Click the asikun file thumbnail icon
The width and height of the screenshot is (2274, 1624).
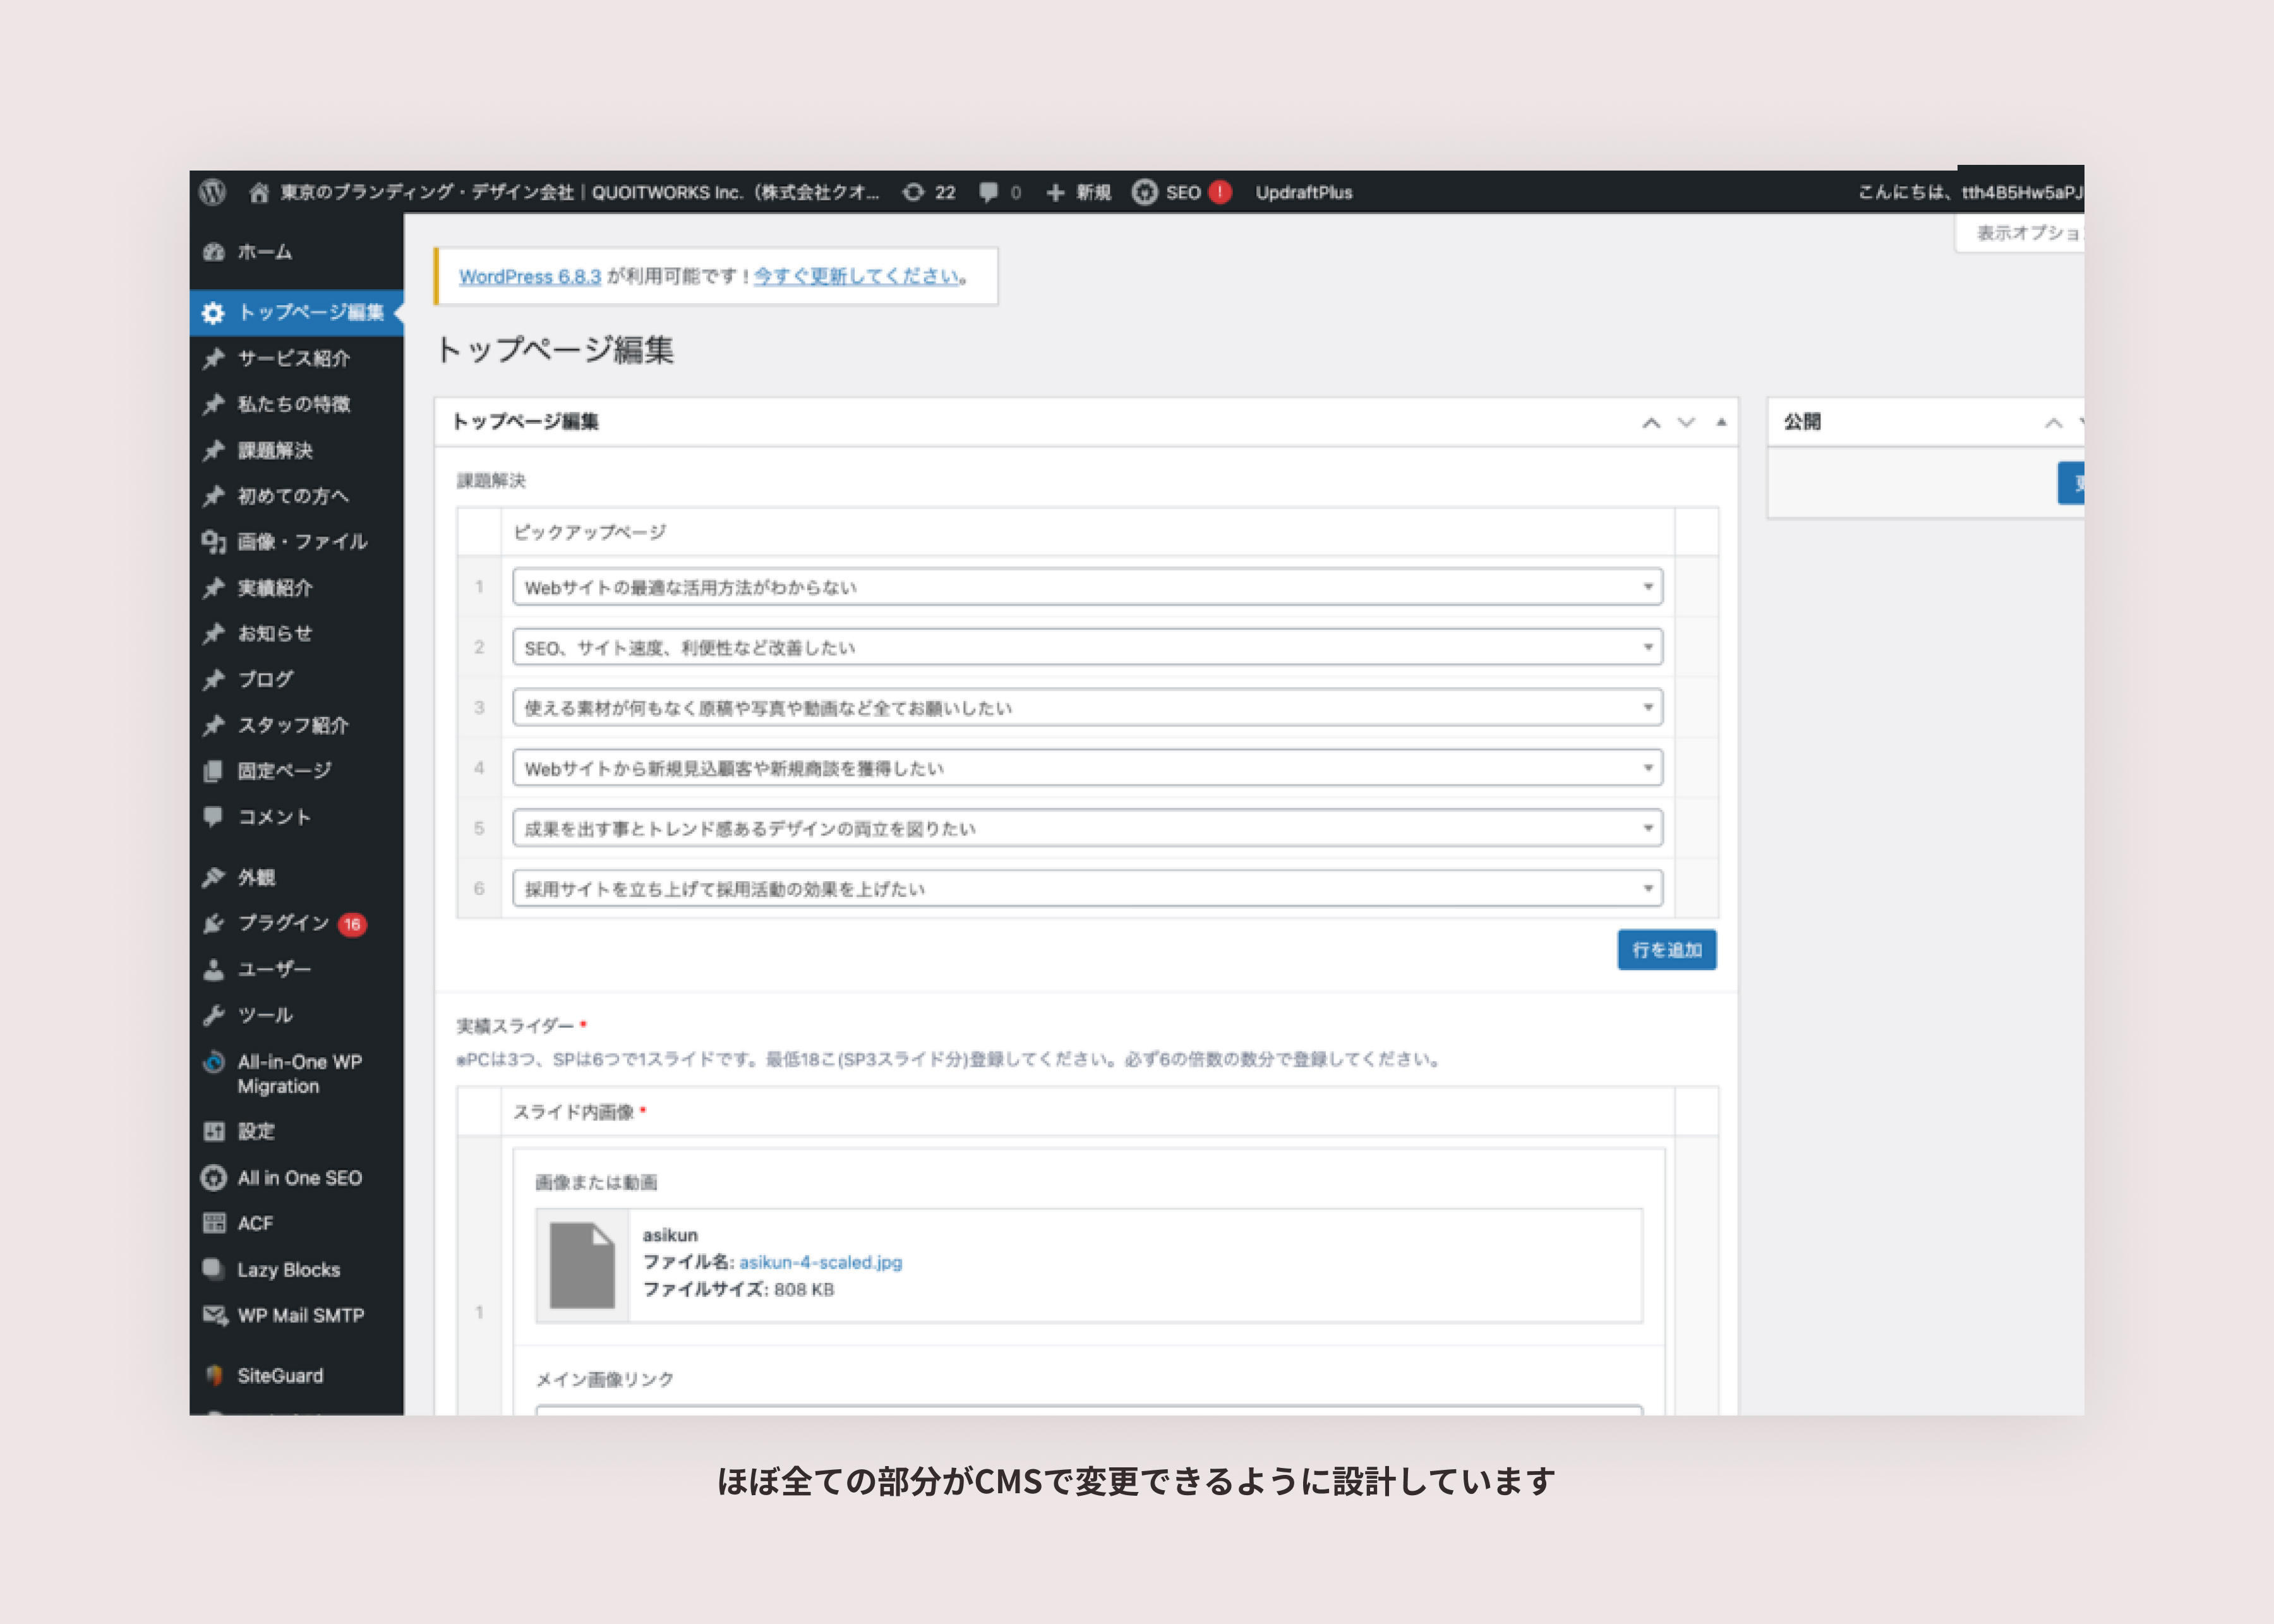pyautogui.click(x=582, y=1265)
